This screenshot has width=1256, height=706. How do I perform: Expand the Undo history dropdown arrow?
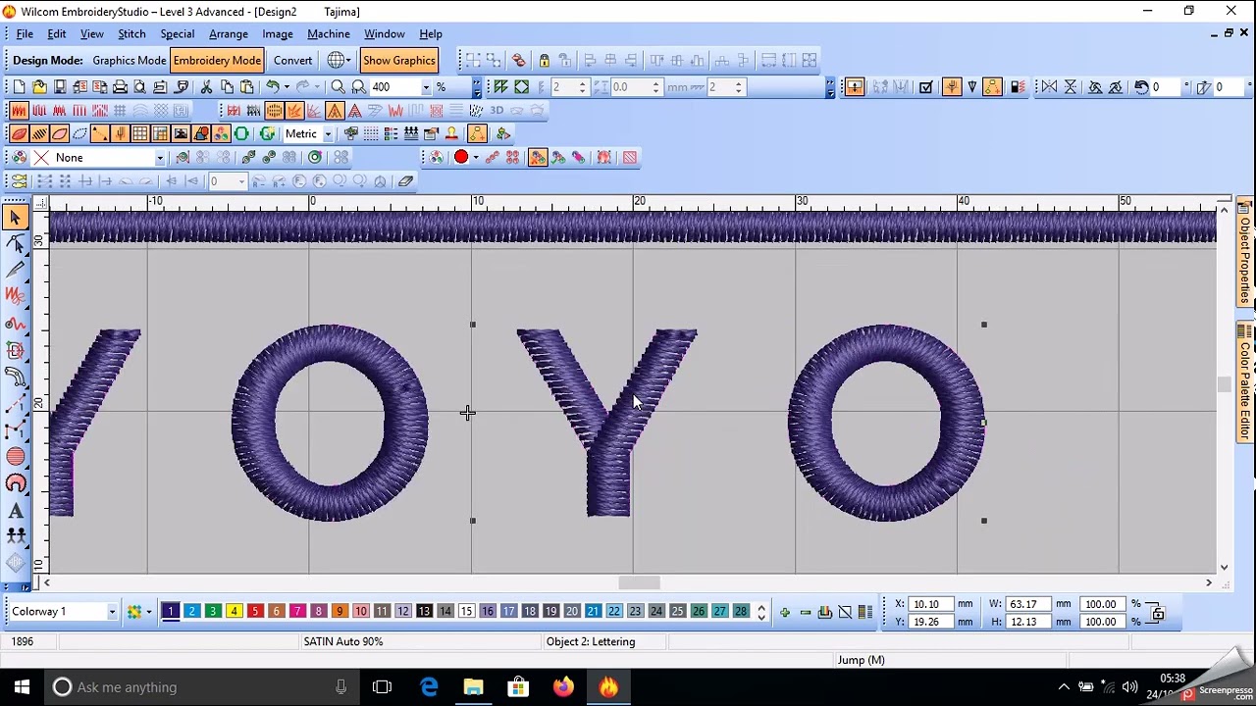[287, 87]
